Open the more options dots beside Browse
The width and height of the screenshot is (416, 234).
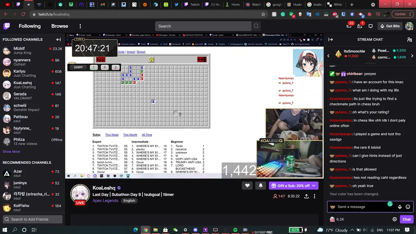coord(80,26)
